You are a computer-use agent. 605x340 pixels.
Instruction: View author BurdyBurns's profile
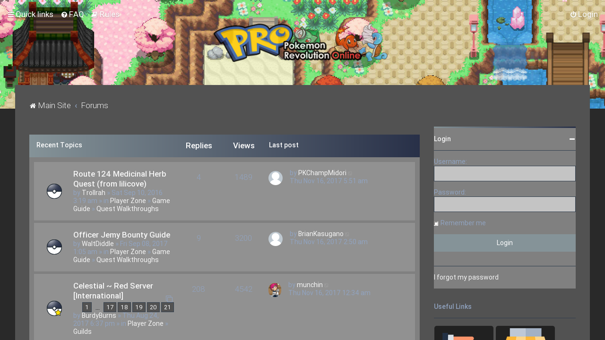click(99, 315)
